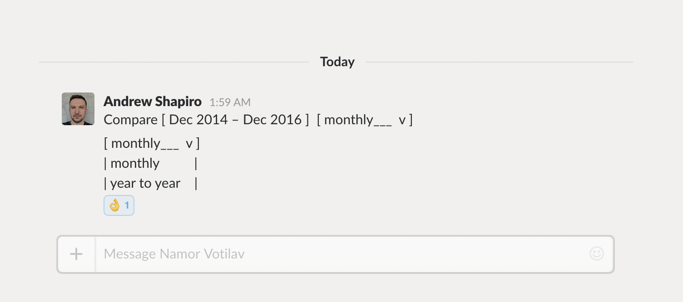Viewport: 683px width, 302px height.
Task: Click the Today date divider label
Action: [x=337, y=62]
